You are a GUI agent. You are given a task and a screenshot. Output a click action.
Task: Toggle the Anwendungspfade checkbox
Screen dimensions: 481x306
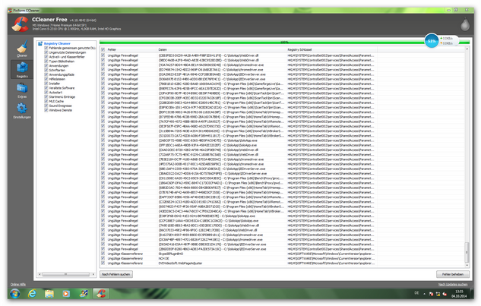(x=46, y=74)
